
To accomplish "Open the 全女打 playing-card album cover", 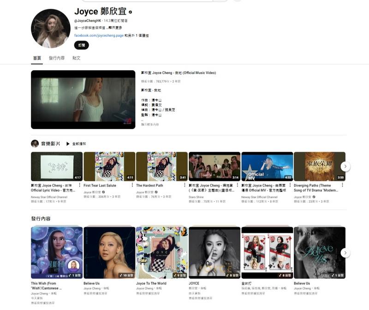I will (x=268, y=253).
